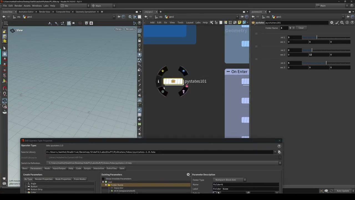Open the Labs menu in main menu bar

tap(46, 6)
